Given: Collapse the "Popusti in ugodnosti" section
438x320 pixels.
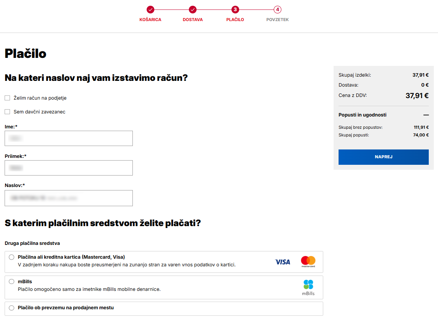Looking at the screenshot, I should [426, 115].
